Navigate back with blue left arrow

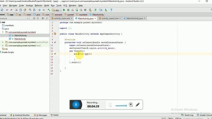[39, 10]
